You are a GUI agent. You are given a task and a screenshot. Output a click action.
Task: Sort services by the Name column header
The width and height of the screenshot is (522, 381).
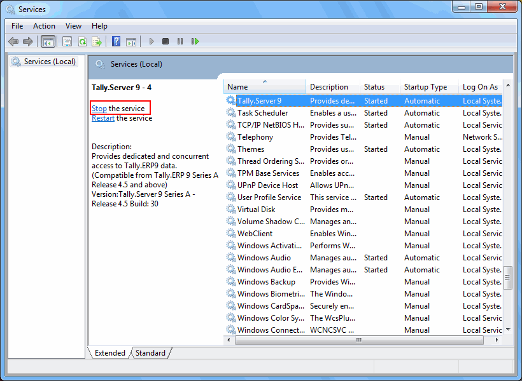265,87
